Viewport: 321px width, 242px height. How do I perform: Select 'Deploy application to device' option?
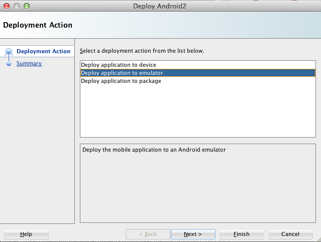click(198, 65)
